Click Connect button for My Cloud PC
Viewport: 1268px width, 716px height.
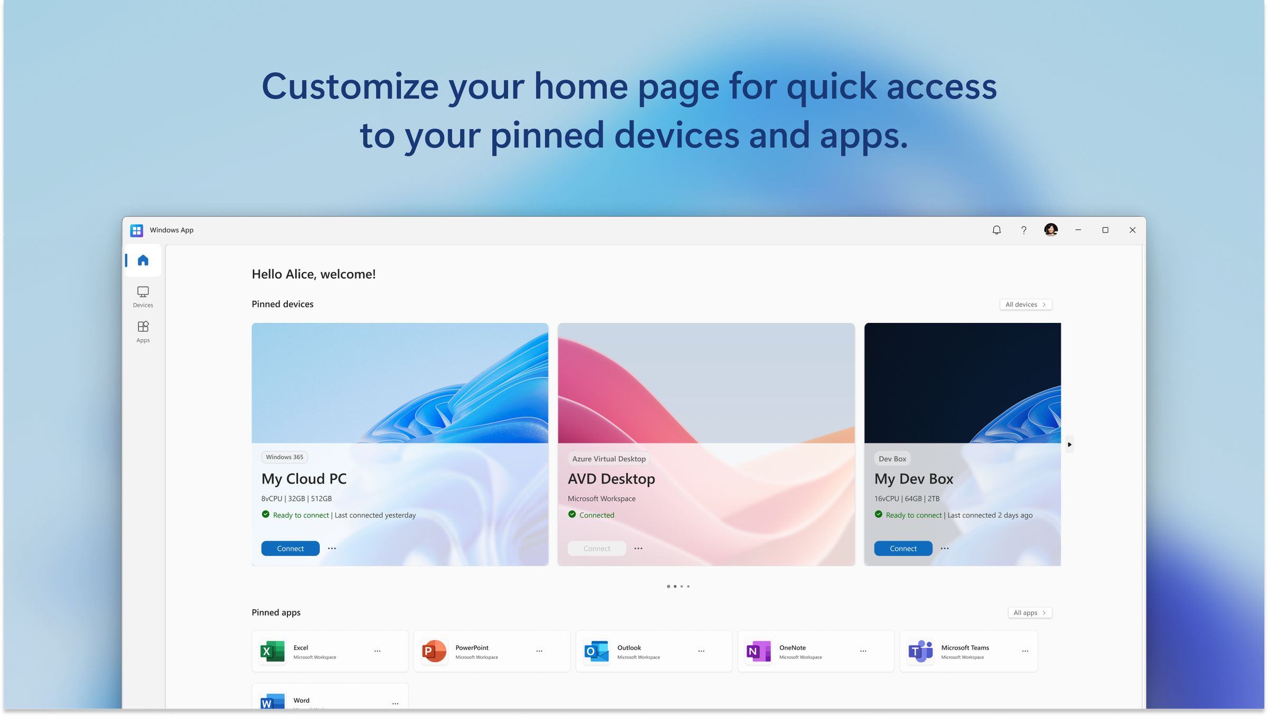point(290,548)
